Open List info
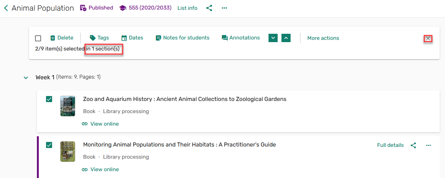Image resolution: width=445 pixels, height=178 pixels. click(x=187, y=8)
